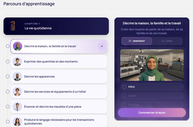
Task: Open the arrow on Décrire la maison lesson
Action: [x=102, y=46]
